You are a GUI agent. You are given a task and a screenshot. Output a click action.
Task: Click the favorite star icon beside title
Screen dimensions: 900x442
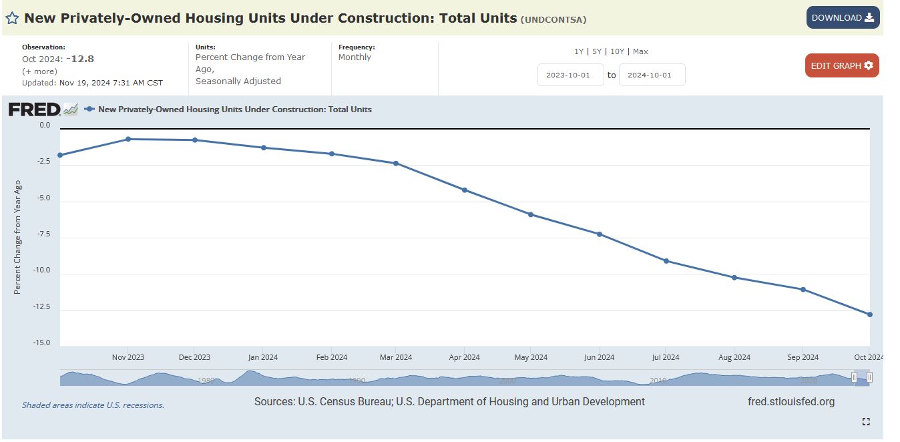point(12,18)
